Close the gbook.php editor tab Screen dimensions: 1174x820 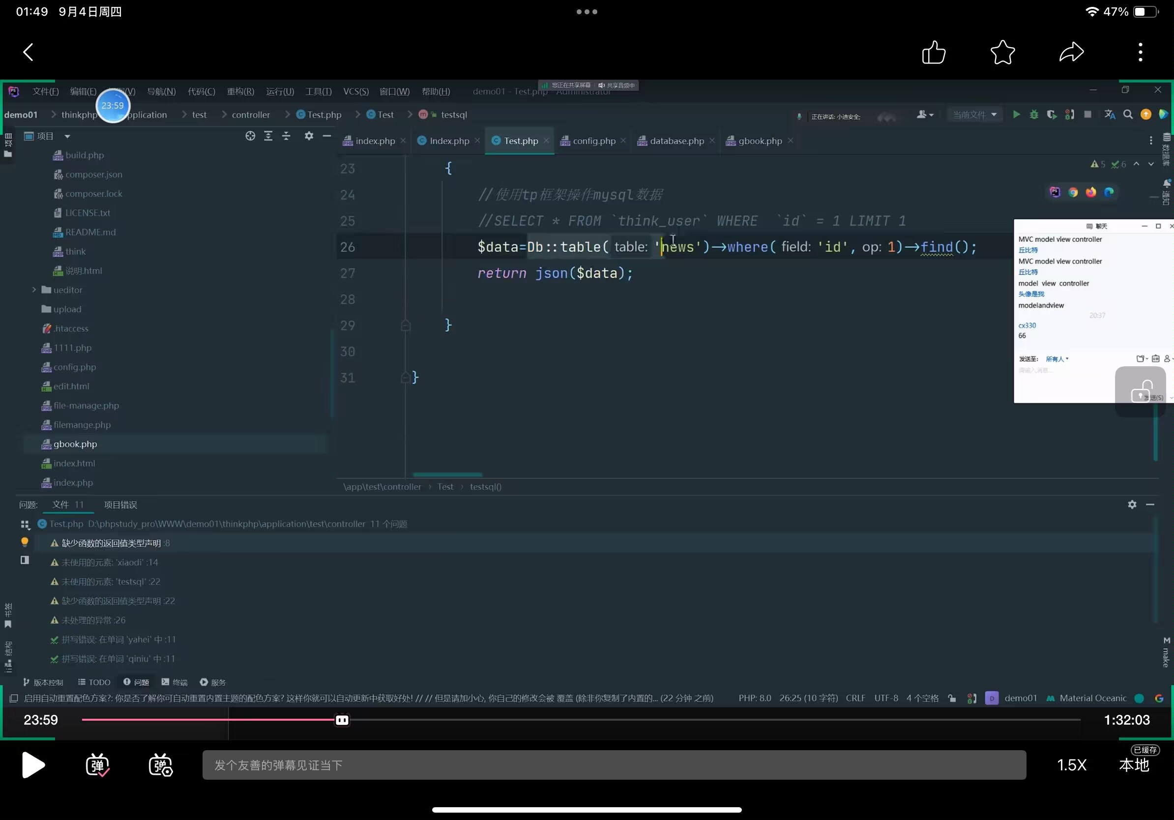(791, 141)
